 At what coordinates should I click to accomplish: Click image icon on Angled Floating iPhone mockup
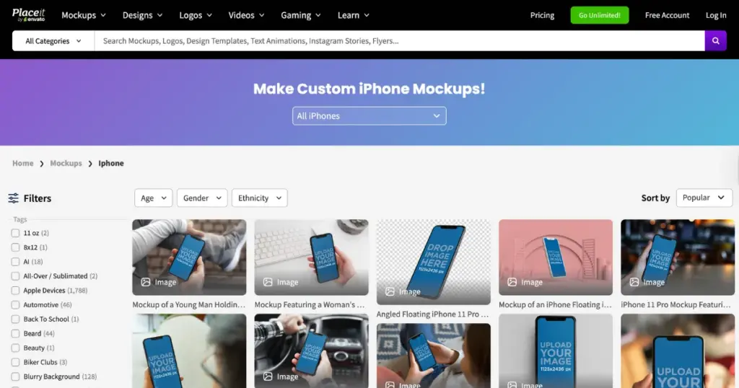(390, 291)
